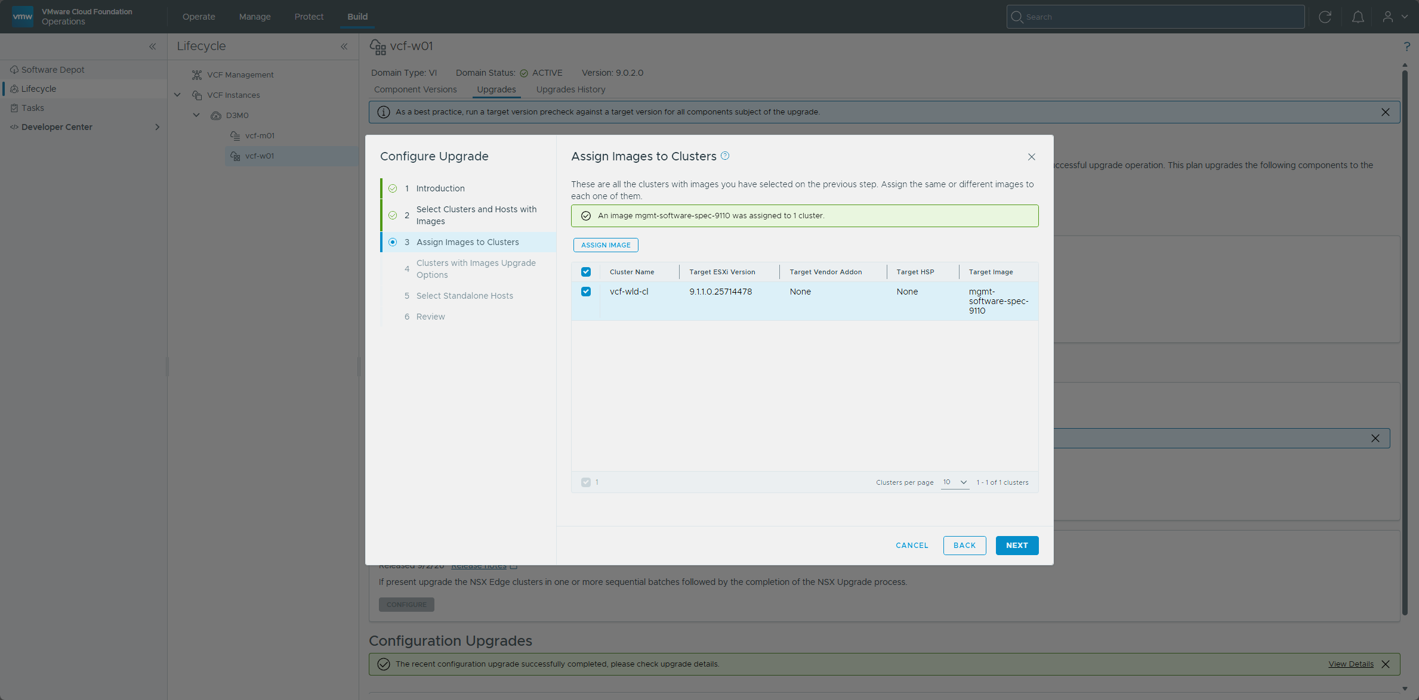Click the Tasks sidebar icon
Viewport: 1419px width, 700px height.
14,108
